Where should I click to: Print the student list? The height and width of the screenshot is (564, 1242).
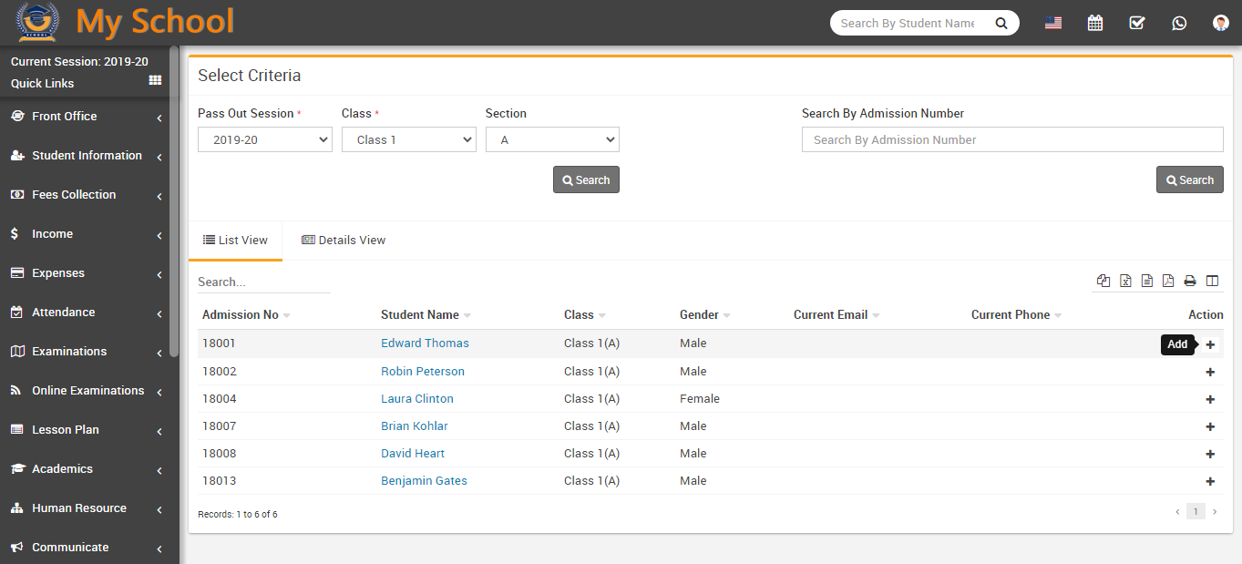click(x=1190, y=281)
